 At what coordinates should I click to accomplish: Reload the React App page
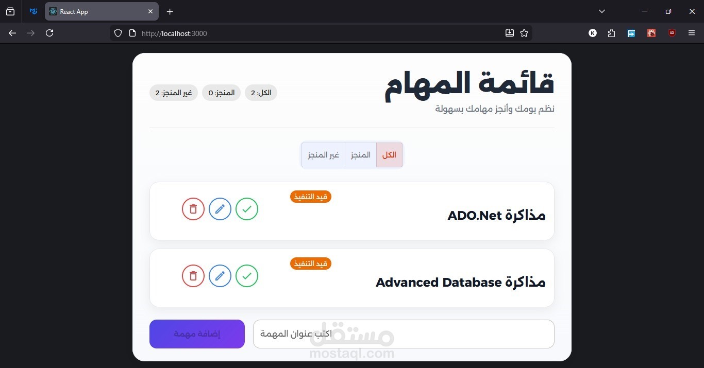(x=49, y=33)
